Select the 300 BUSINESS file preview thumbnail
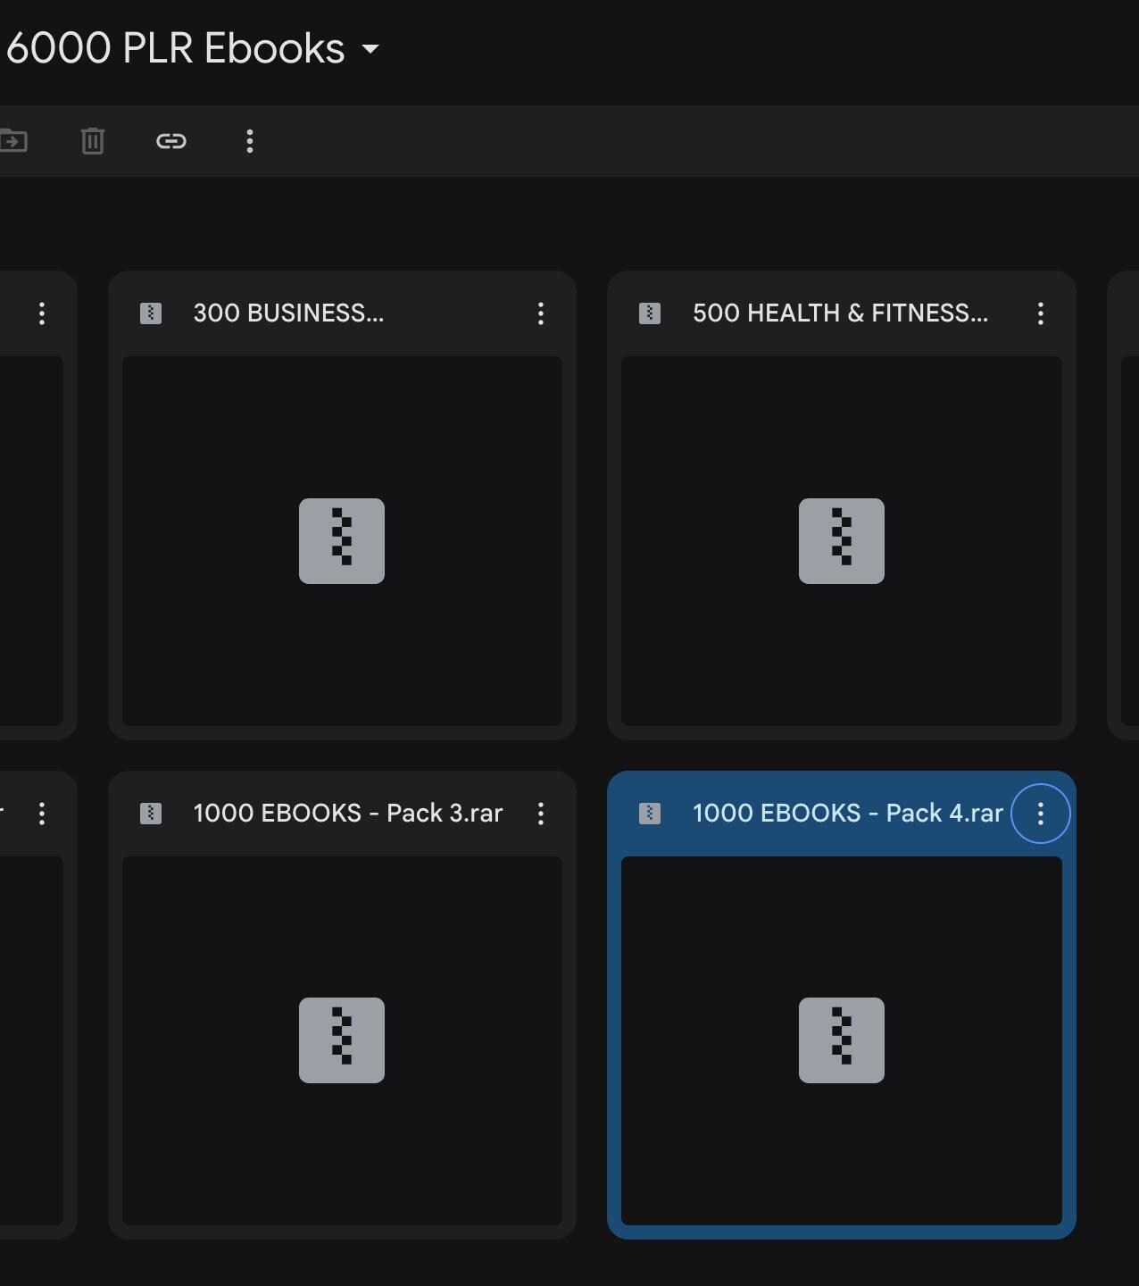 click(x=342, y=541)
